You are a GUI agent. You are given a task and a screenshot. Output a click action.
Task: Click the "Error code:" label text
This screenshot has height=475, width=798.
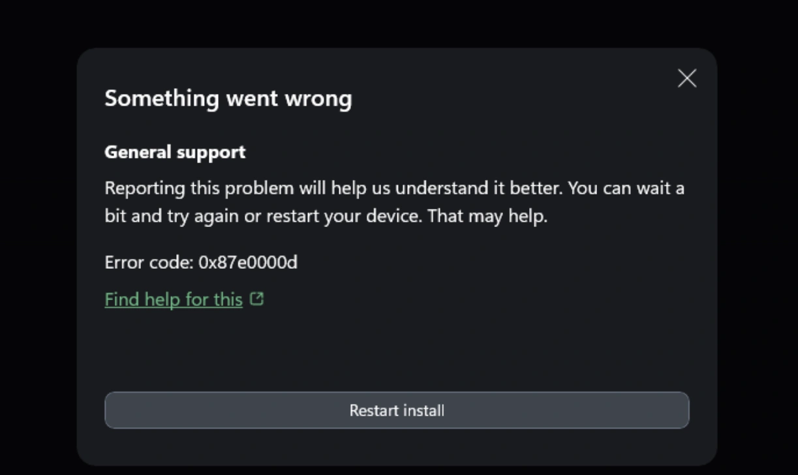click(x=149, y=262)
